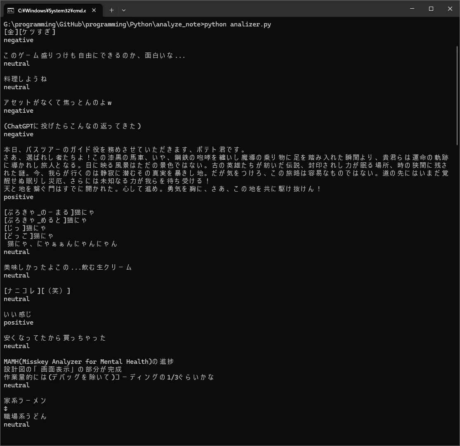Click the line '[金][ケツすぎ]'
This screenshot has height=446, width=460.
click(x=30, y=32)
